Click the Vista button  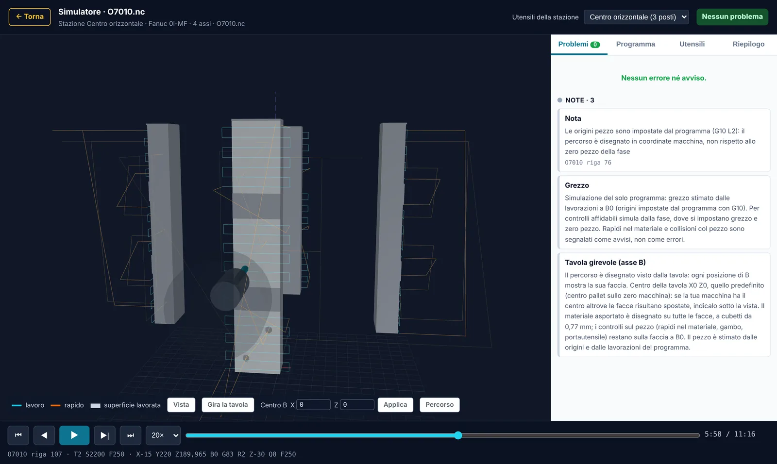(x=181, y=405)
